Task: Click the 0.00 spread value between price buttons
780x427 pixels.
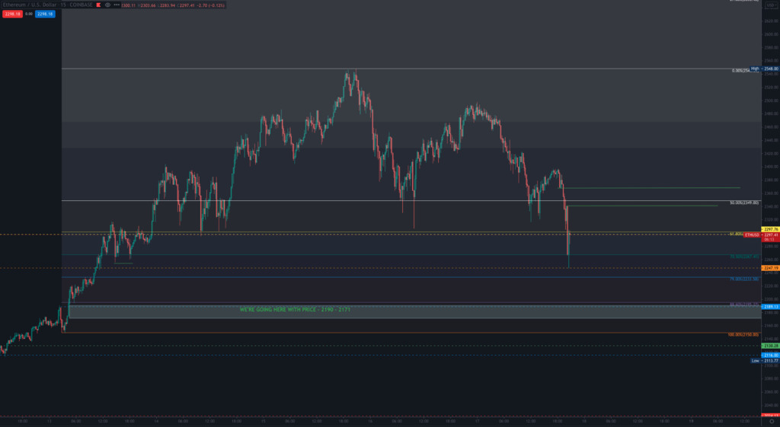Action: (30, 14)
